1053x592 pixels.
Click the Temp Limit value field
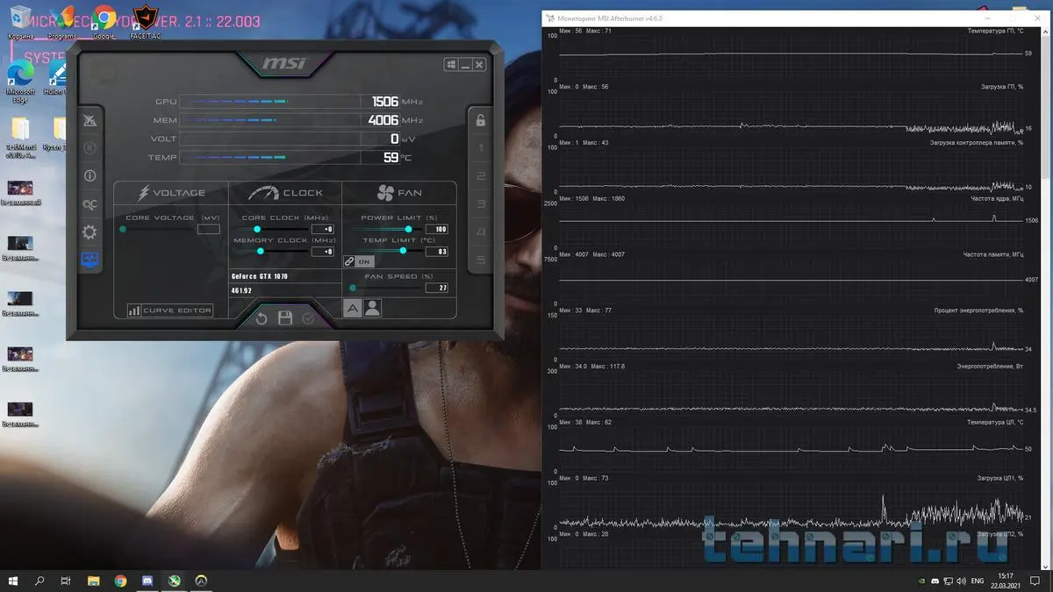437,251
